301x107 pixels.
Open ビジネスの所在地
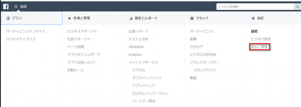point(203,55)
